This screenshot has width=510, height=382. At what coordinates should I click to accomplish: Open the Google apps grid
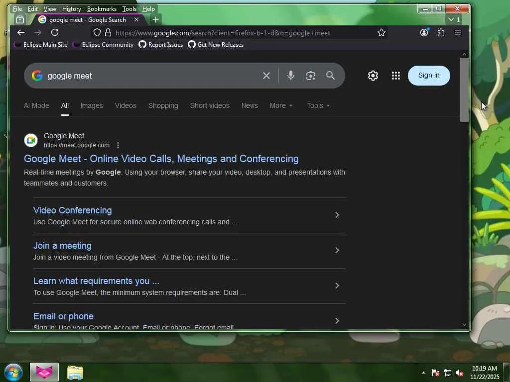(395, 76)
